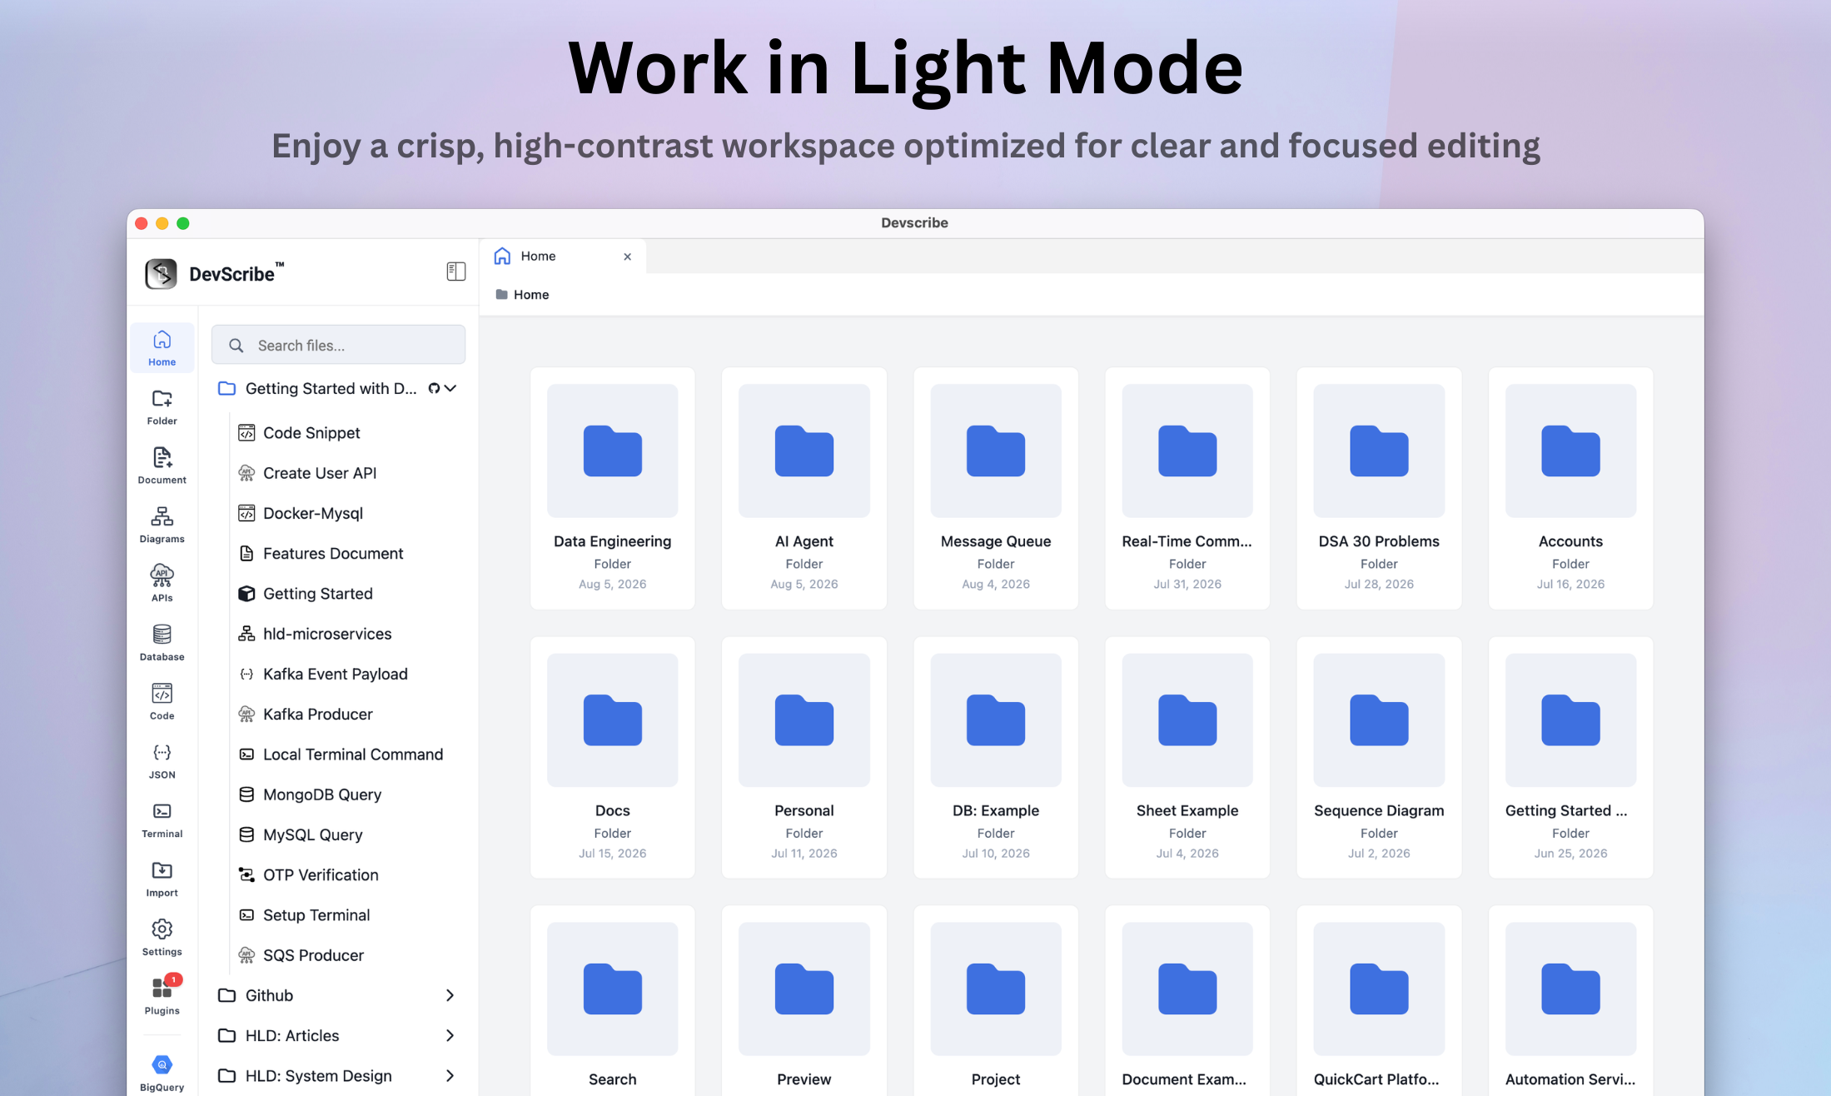Collapse the Getting Started with D... folder

[450, 388]
